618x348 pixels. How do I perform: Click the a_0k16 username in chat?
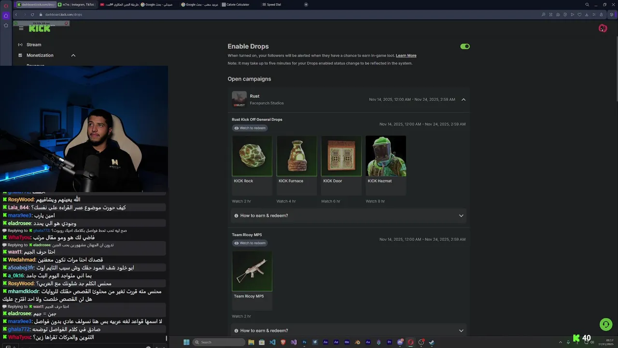point(16,275)
